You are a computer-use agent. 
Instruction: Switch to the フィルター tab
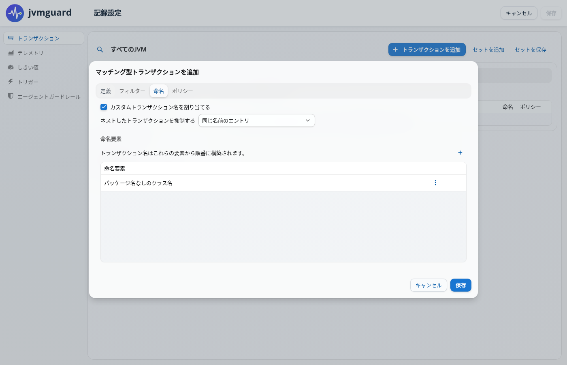coord(132,91)
